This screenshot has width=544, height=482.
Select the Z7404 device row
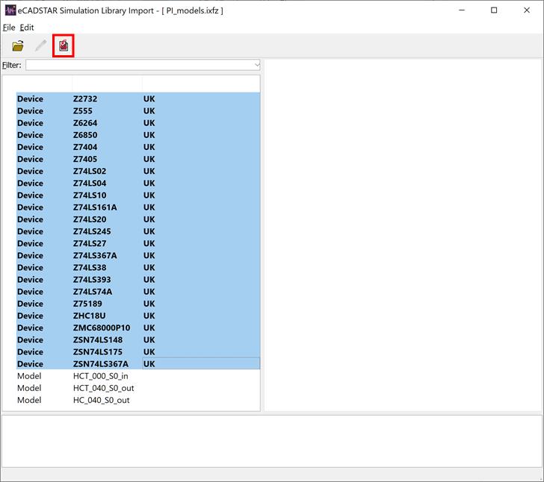138,147
